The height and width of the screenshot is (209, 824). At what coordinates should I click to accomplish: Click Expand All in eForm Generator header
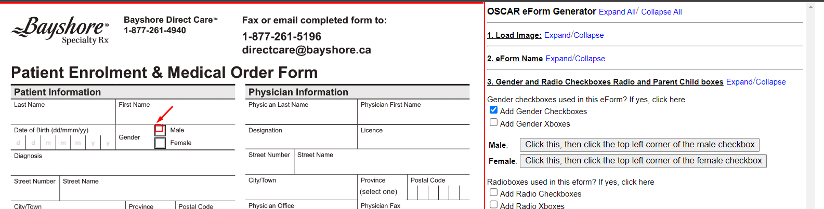point(617,12)
